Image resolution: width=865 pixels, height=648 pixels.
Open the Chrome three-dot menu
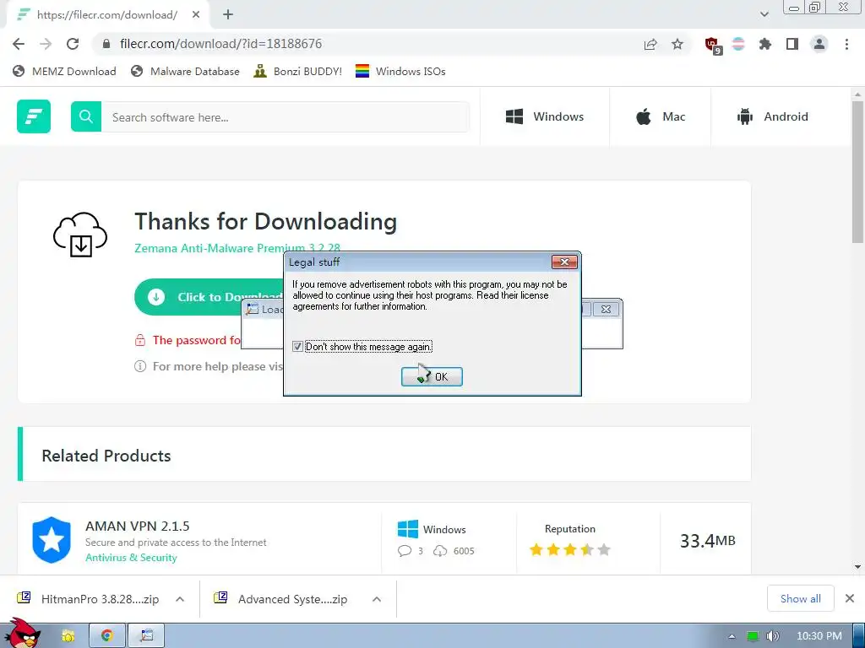(846, 44)
